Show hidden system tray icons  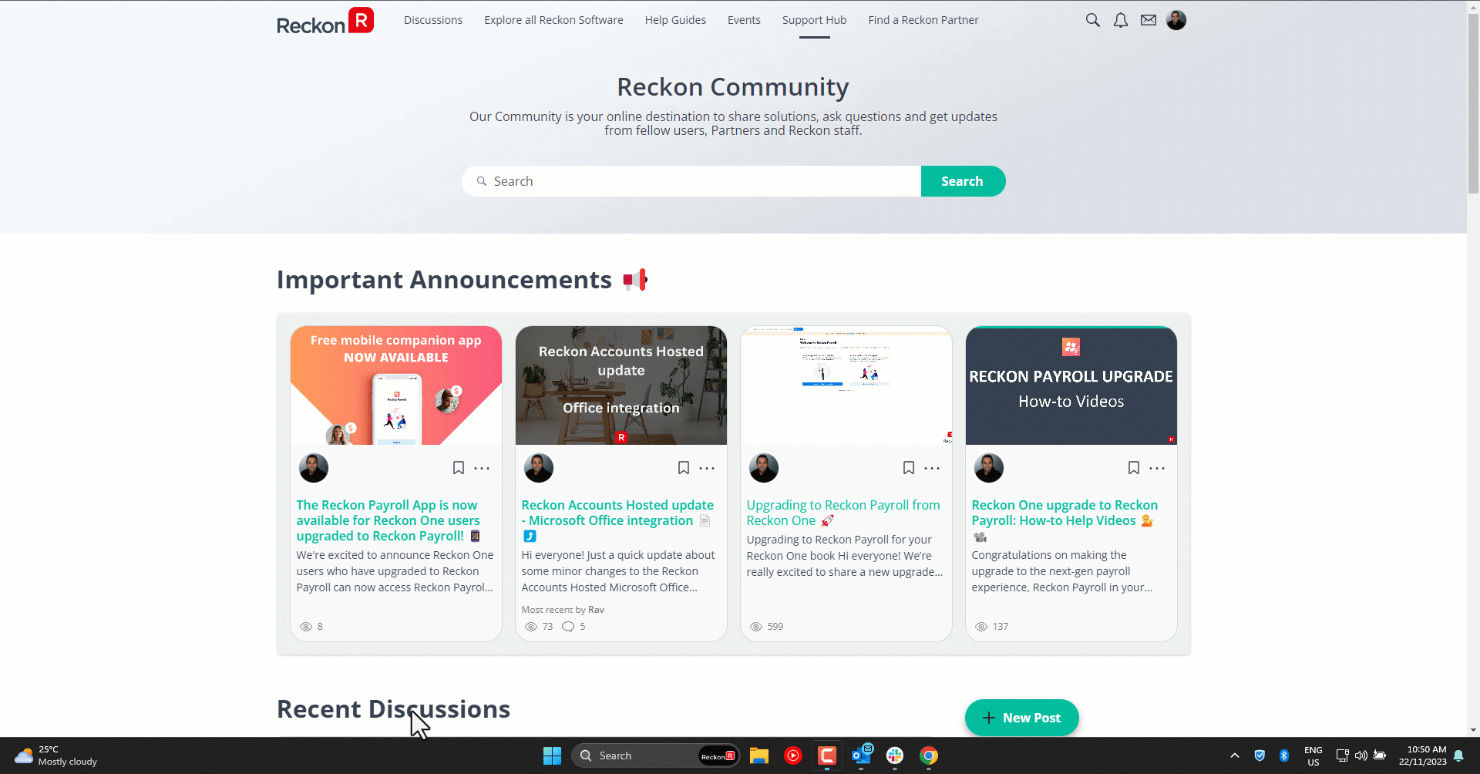pos(1235,755)
